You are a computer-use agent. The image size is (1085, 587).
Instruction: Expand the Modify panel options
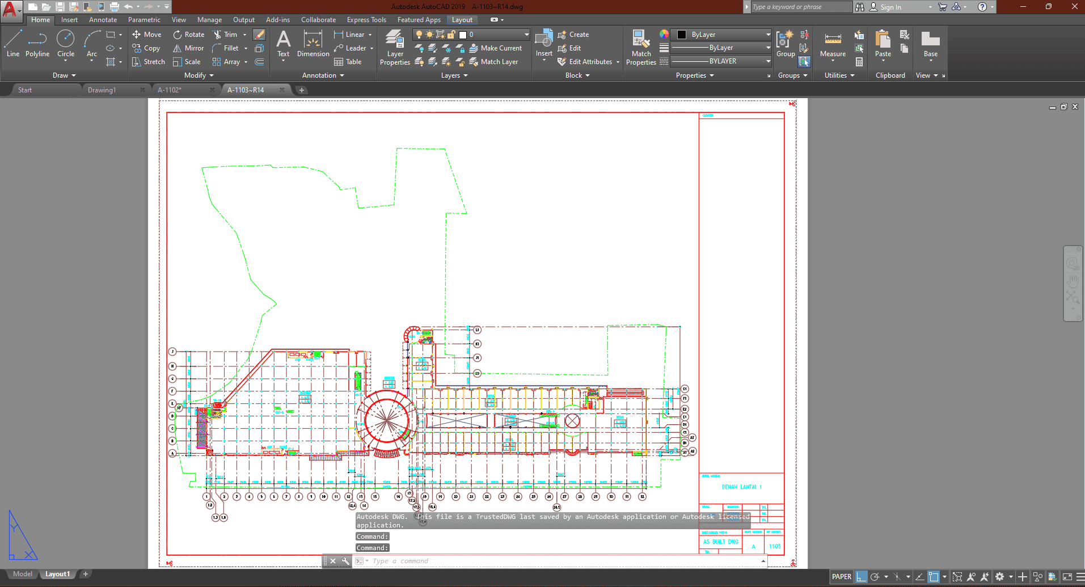pyautogui.click(x=199, y=75)
